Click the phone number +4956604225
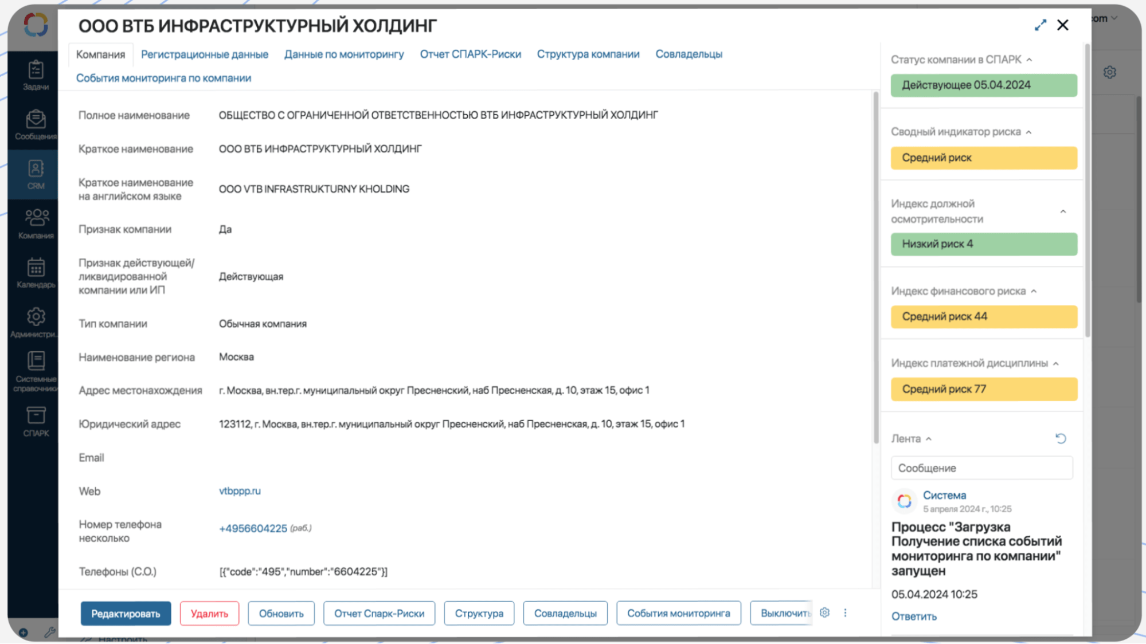This screenshot has width=1146, height=644. click(253, 528)
